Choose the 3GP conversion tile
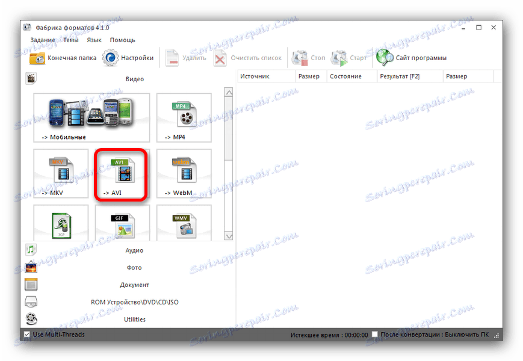 tap(61, 223)
